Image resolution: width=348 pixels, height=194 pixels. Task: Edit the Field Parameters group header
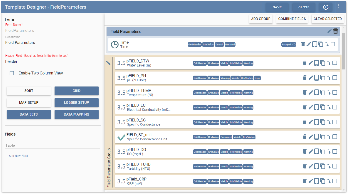(329, 31)
